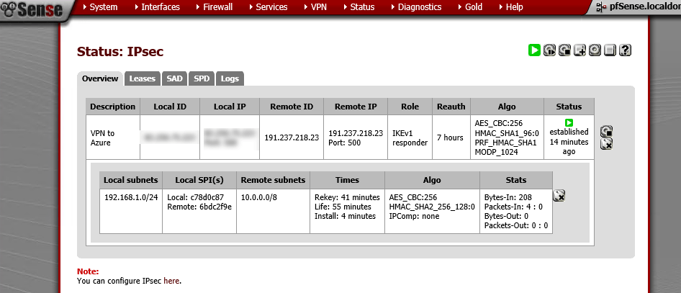Click remote subnet 10.0.0.0/8
Image resolution: width=681 pixels, height=293 pixels.
coord(259,197)
